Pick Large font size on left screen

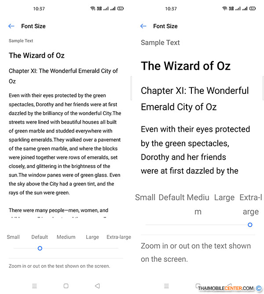point(92,237)
